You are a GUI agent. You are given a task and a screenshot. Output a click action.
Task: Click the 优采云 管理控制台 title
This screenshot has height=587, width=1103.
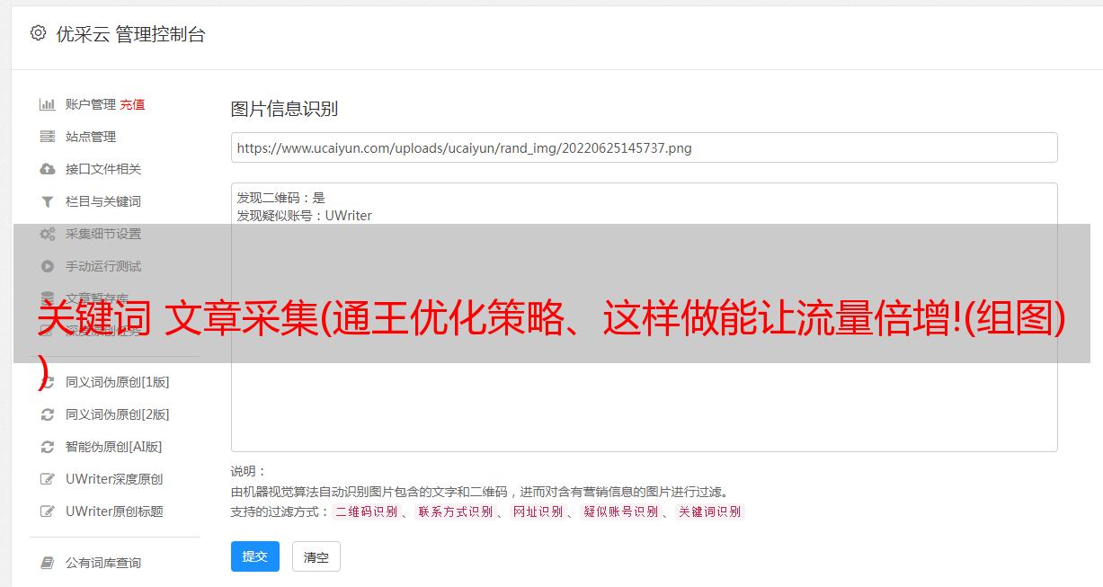point(130,34)
